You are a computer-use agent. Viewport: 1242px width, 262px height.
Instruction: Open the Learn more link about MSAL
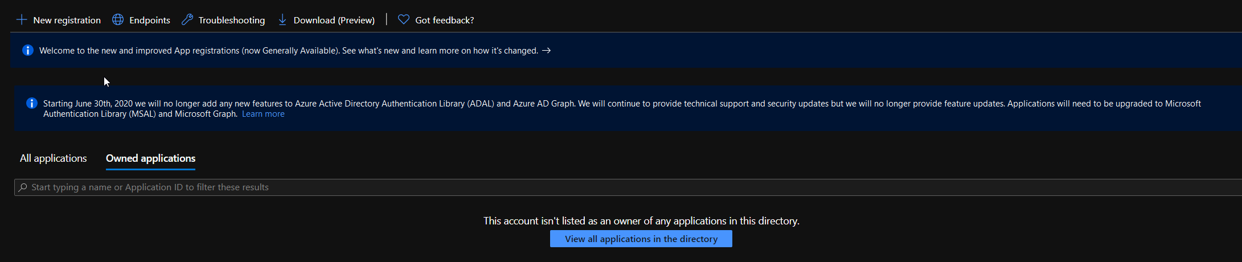click(263, 114)
